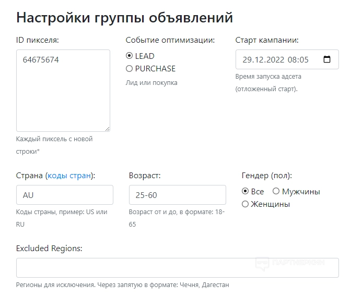Click the country code field with AU

65,195
